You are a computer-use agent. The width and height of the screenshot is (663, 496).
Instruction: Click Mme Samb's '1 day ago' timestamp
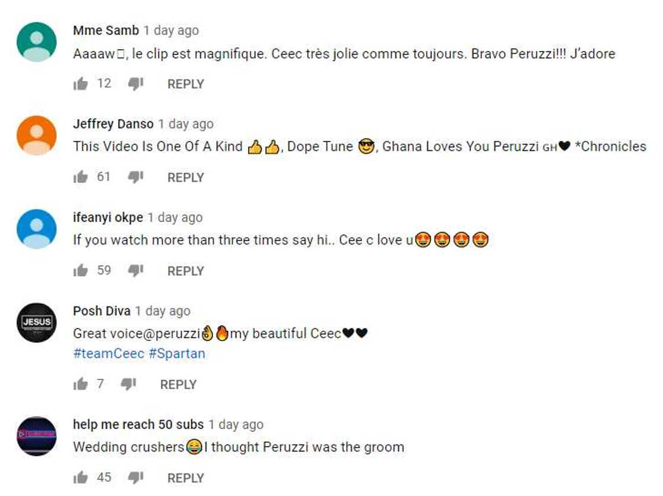click(171, 31)
